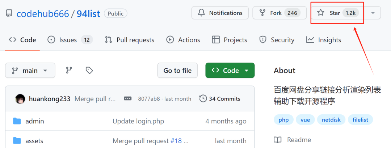Click the commit details ellipsis icon

click(x=127, y=98)
